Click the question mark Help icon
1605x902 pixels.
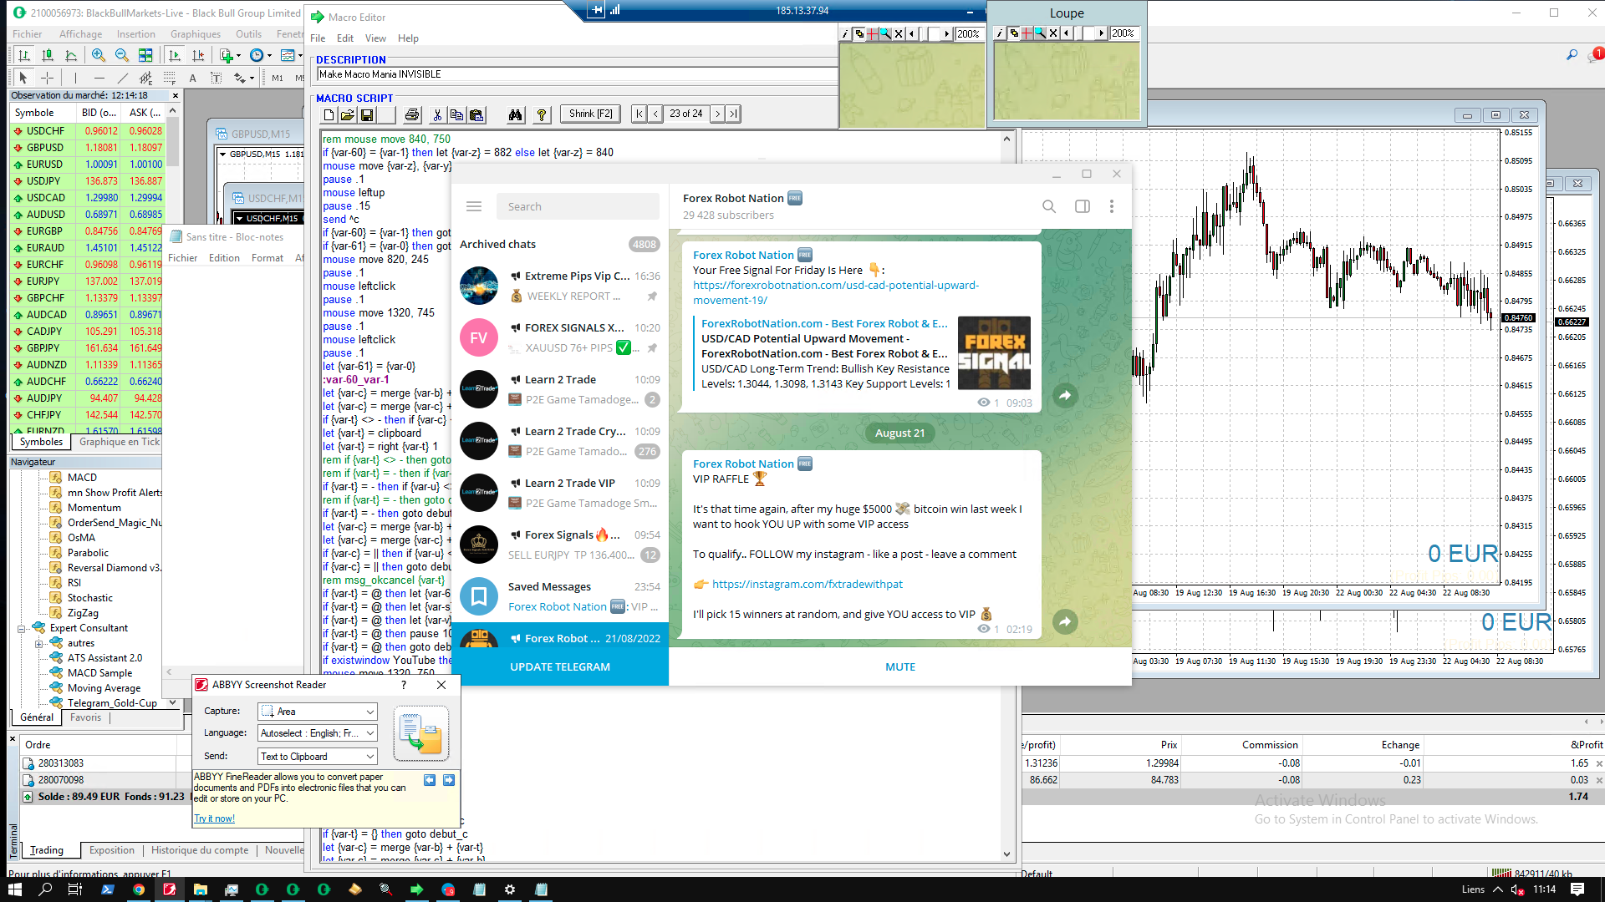[x=542, y=114]
